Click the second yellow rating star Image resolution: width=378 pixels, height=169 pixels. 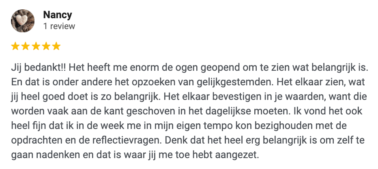[x=26, y=46]
